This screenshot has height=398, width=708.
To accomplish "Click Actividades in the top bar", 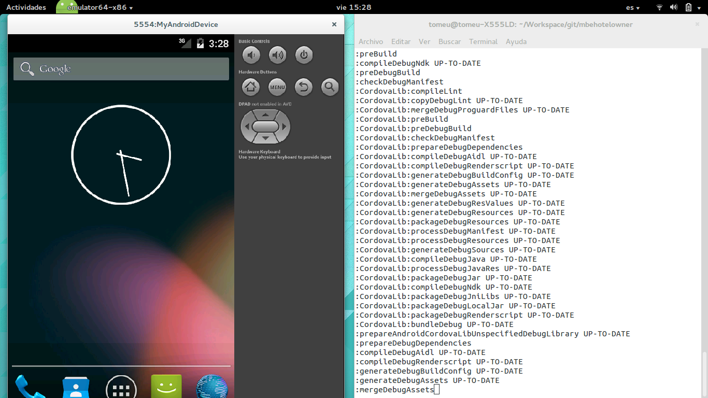I will pos(26,7).
